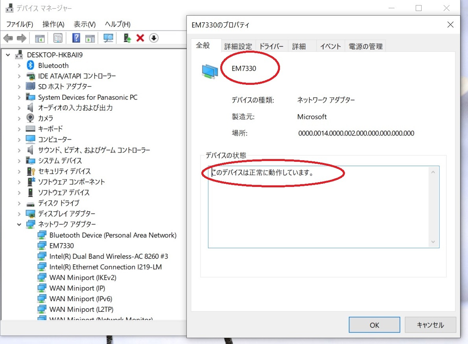The width and height of the screenshot is (468, 344).
Task: Maximize the Device Manager window
Action: (x=418, y=8)
